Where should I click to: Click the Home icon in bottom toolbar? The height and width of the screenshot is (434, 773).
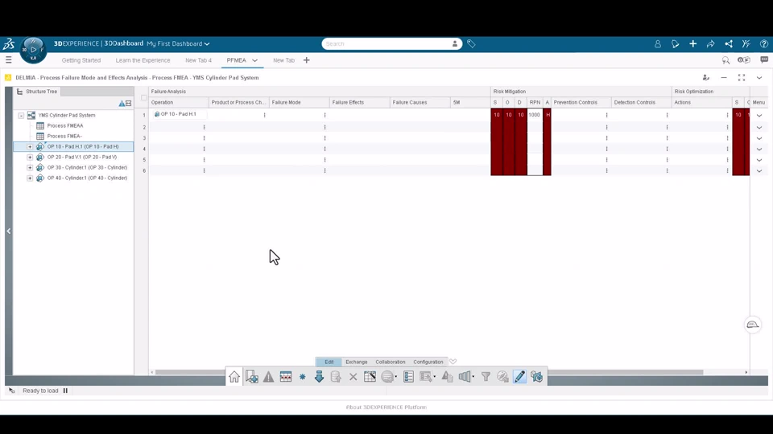(234, 377)
